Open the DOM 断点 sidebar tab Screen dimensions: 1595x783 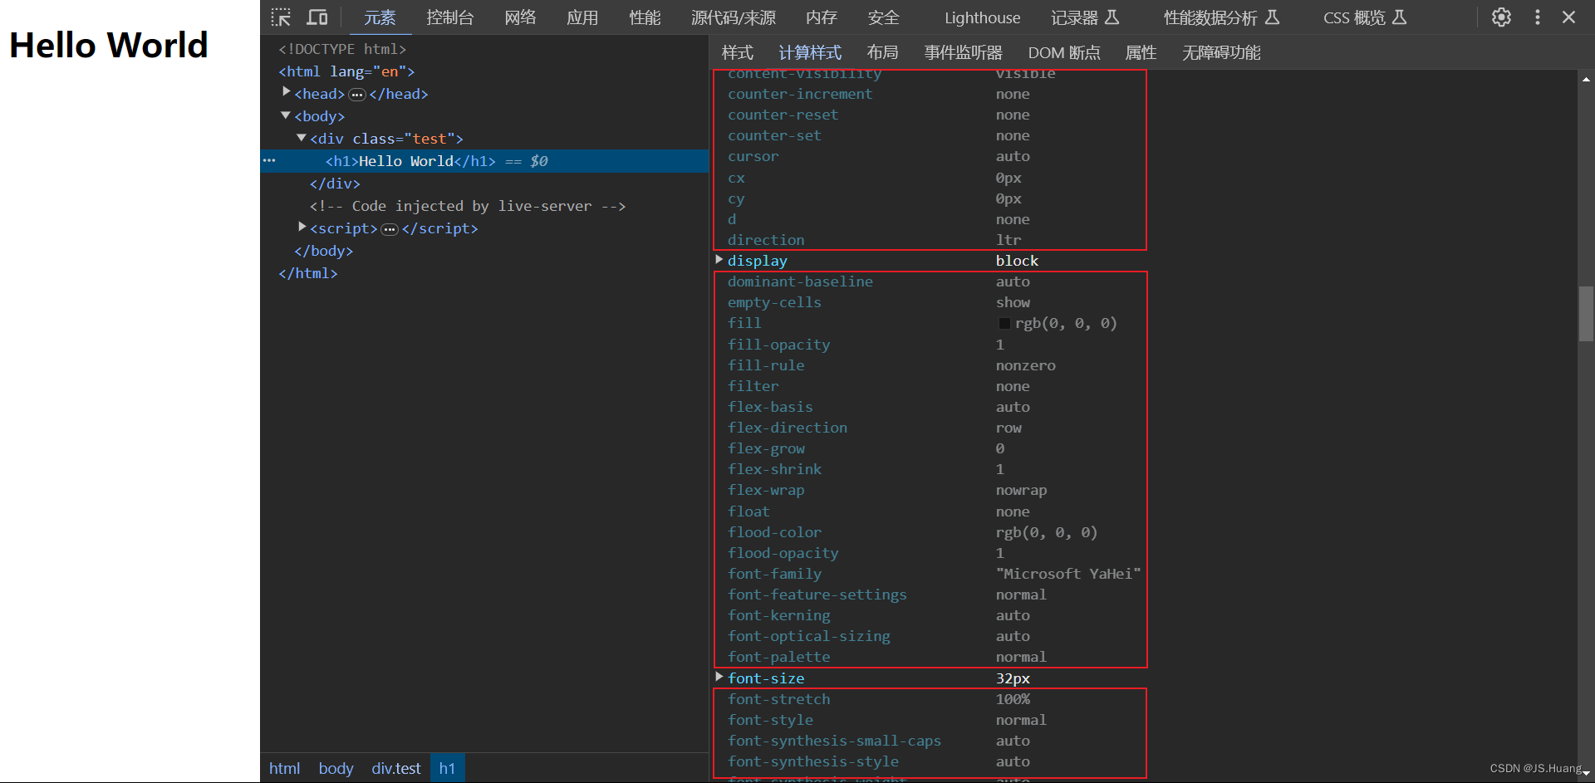click(x=1064, y=53)
